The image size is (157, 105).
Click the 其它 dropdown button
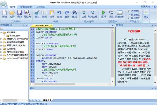(146, 15)
